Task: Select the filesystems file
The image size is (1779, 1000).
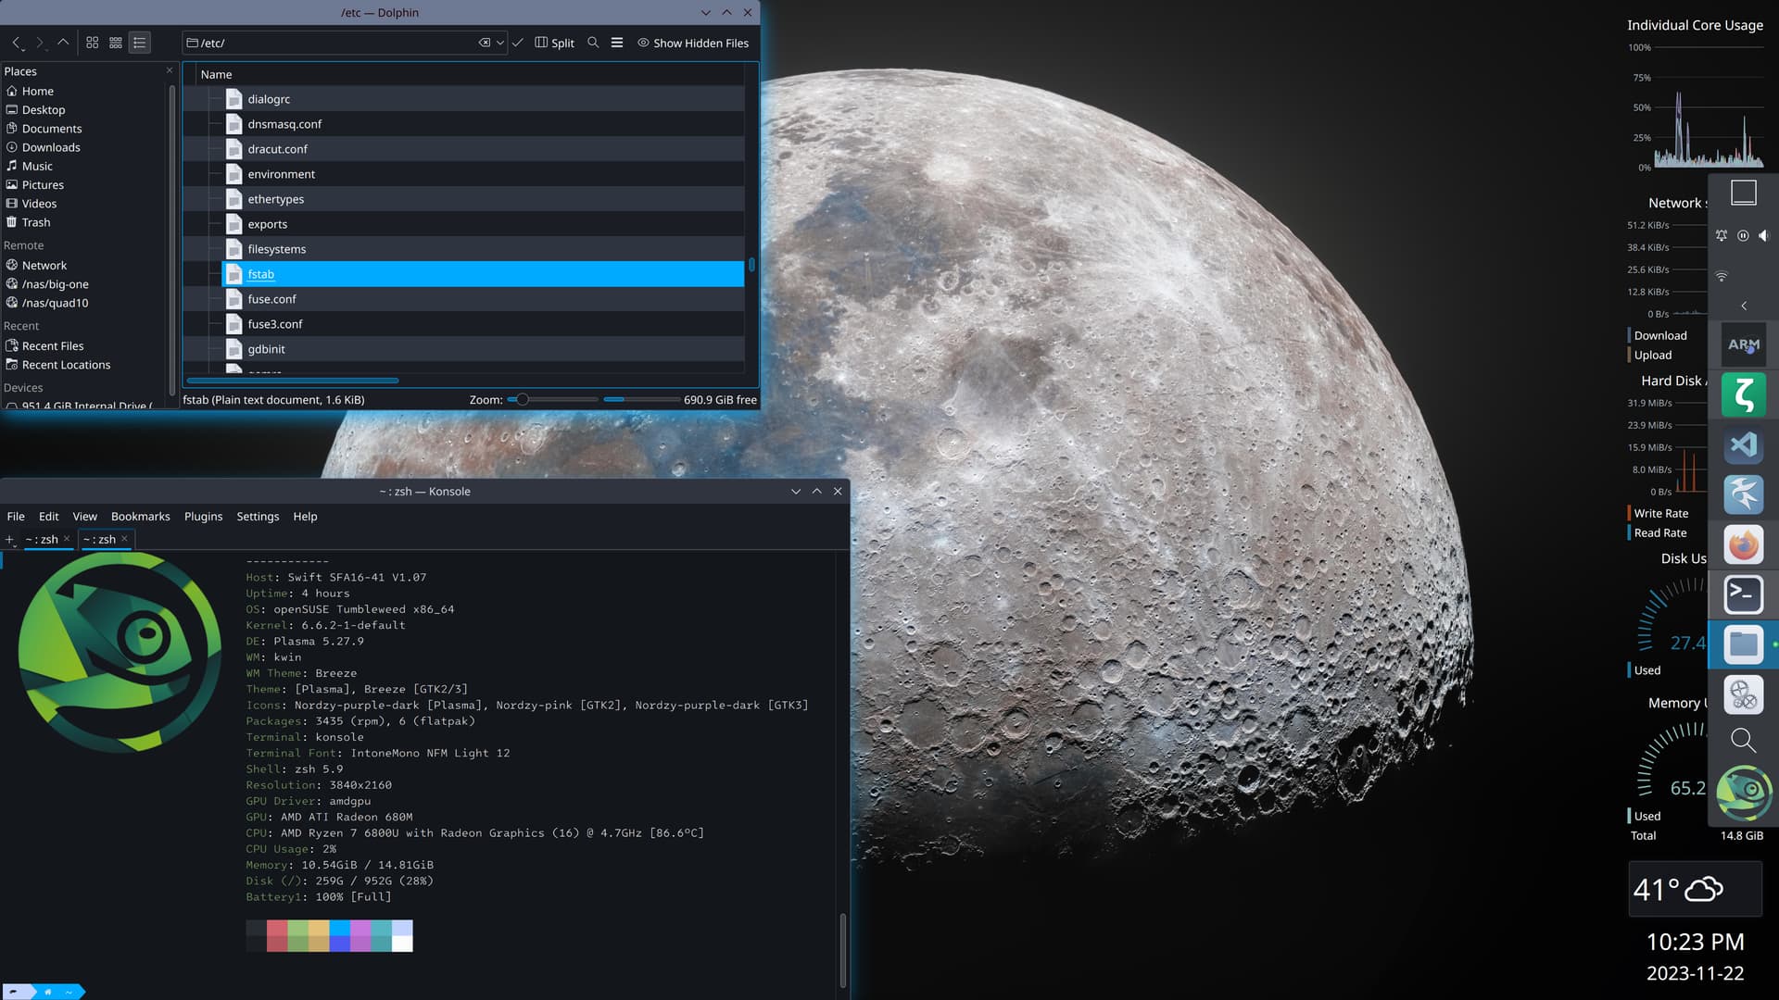Action: click(482, 249)
